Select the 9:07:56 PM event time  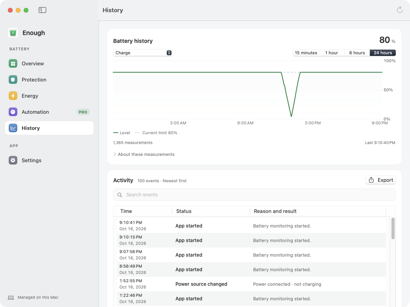[131, 252]
